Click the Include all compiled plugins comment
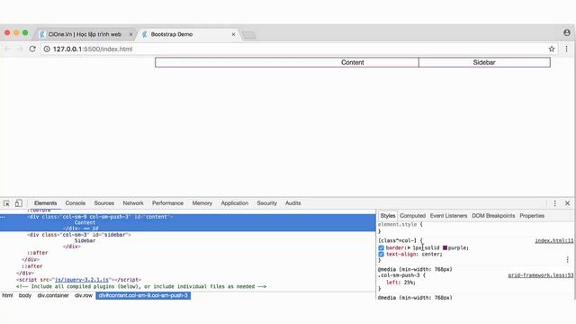The image size is (576, 324). [141, 286]
